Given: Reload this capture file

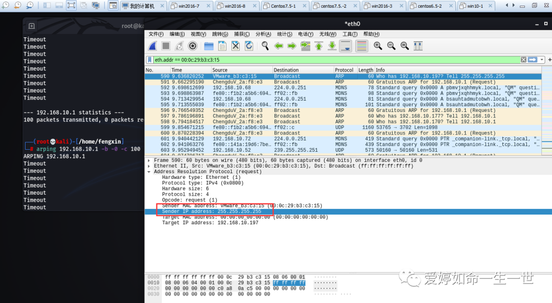Looking at the screenshot, I should click(249, 46).
